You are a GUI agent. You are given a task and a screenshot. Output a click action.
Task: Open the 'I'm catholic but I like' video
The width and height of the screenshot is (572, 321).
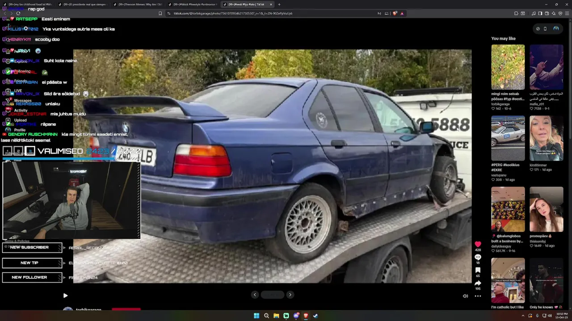pos(508,280)
